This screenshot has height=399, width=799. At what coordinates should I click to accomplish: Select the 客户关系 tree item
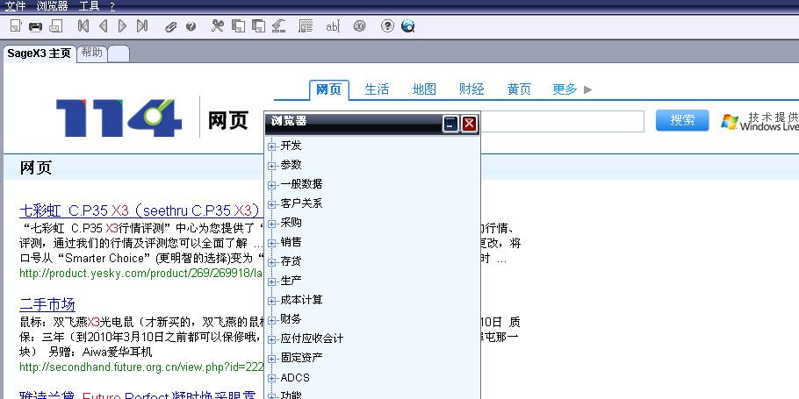tap(301, 203)
